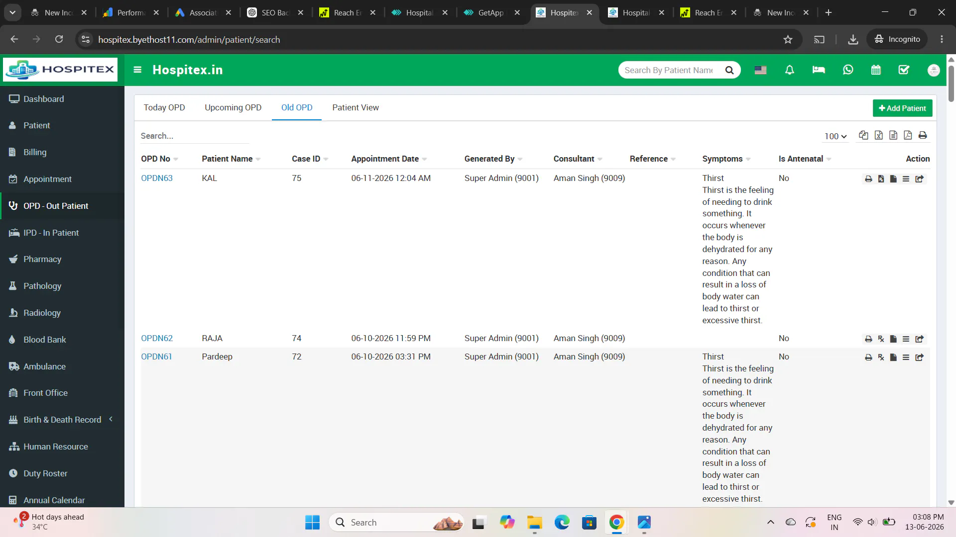Select the Old OPD tab

click(297, 107)
